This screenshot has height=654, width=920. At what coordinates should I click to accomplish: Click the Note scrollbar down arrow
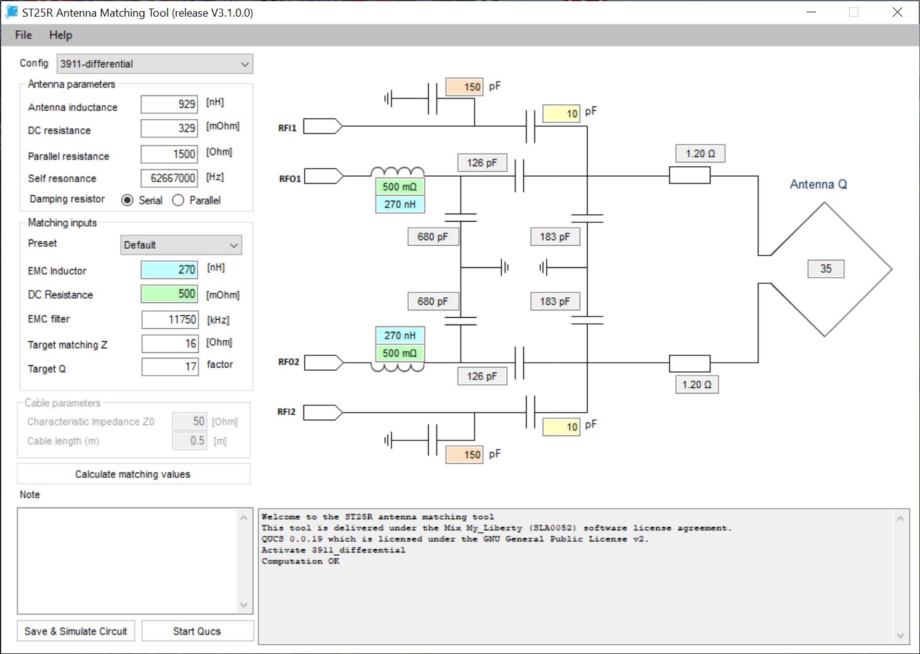[x=244, y=605]
